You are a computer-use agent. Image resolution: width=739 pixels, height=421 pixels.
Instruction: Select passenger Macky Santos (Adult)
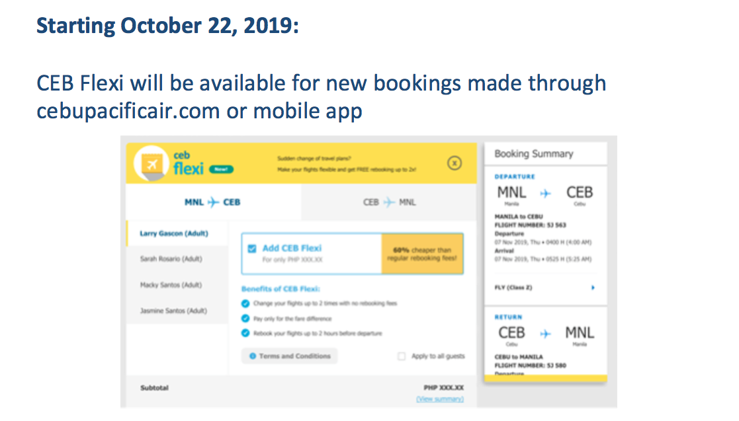171,285
